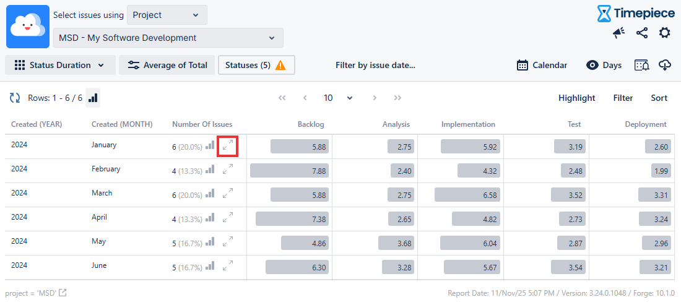Open the MSD - My Software Development dropdown
This screenshot has height=305, width=681.
tap(168, 38)
